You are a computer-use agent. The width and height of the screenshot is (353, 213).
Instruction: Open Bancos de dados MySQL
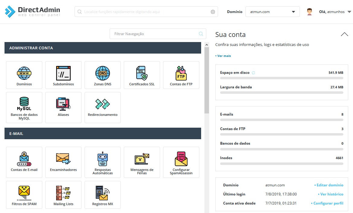coord(24,108)
